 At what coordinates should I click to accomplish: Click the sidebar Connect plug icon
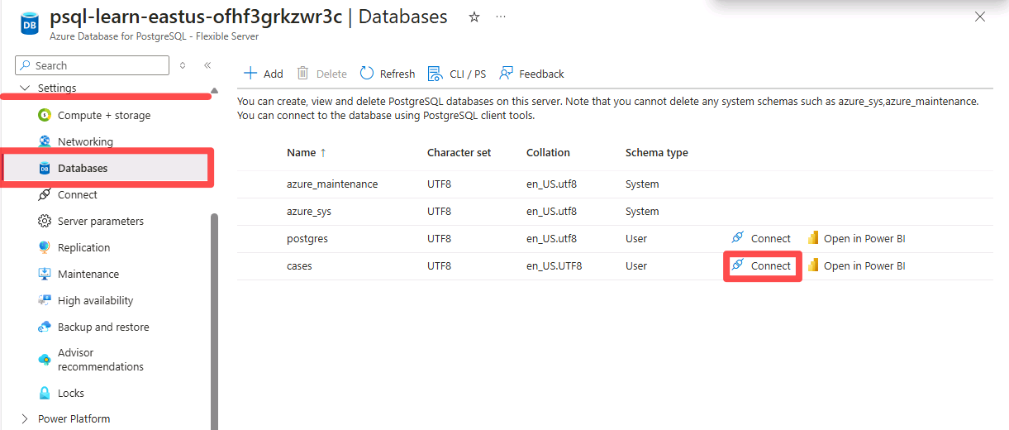(45, 194)
